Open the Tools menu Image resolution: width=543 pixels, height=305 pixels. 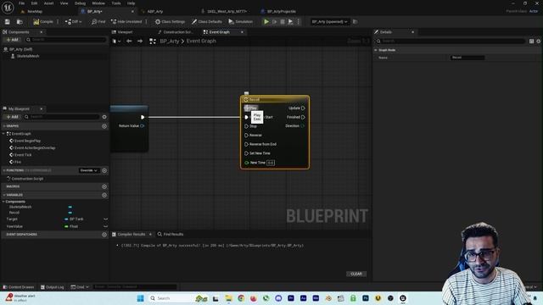pos(116,3)
